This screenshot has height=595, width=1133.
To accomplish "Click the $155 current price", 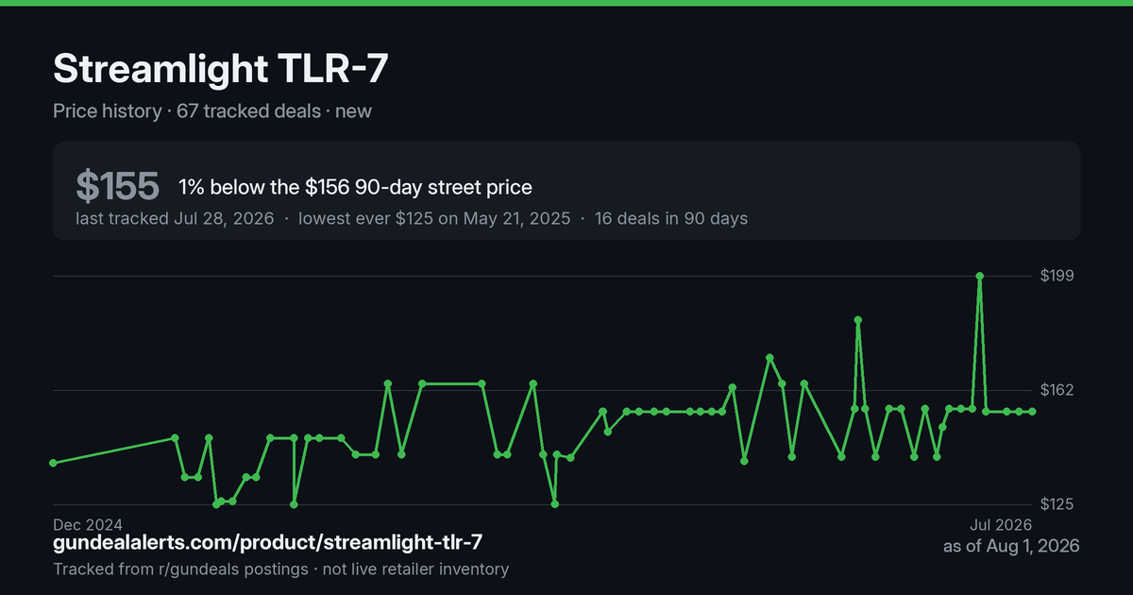I will (x=117, y=187).
